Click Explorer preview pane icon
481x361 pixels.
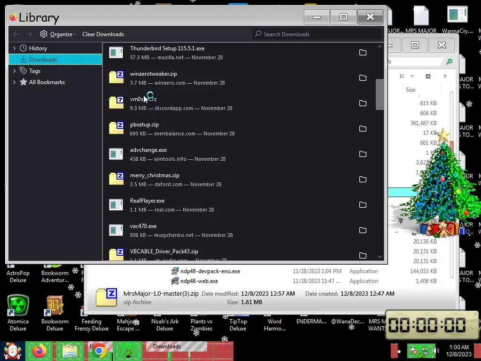pos(428,77)
